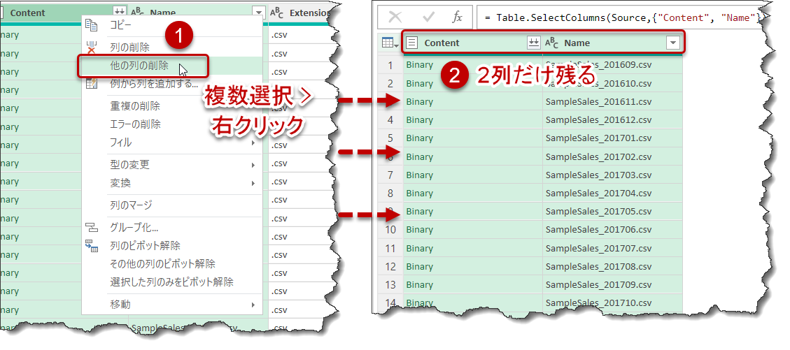790x350 pixels.
Task: Select 列のマージ in the context menu
Action: [x=172, y=205]
